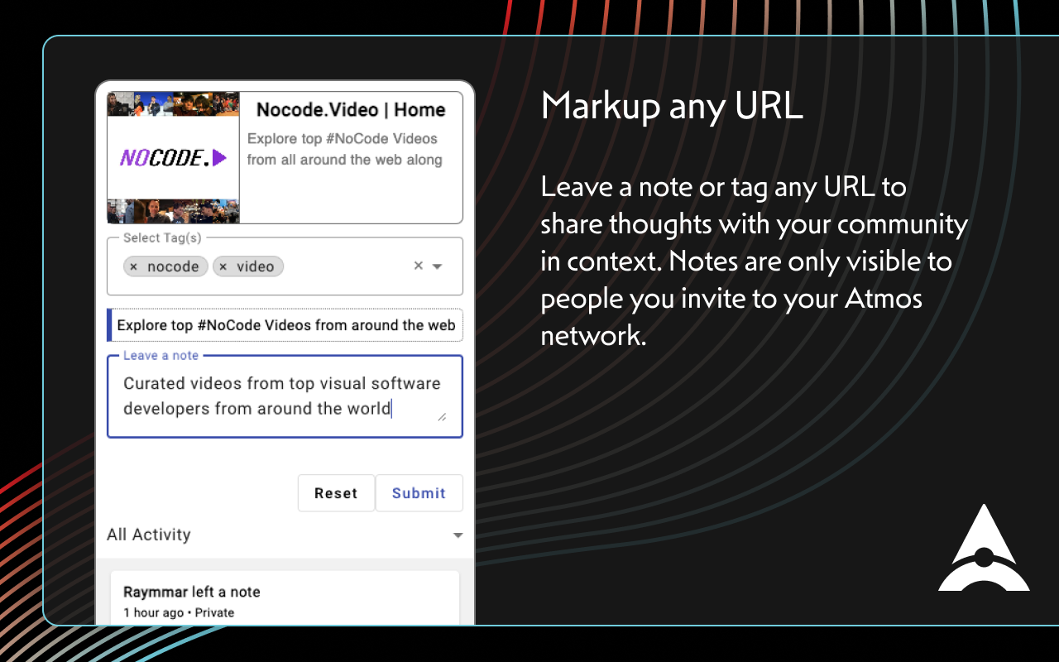The height and width of the screenshot is (662, 1059).
Task: Clear all selected tags
Action: (419, 266)
